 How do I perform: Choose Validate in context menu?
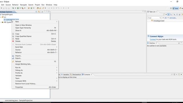click(35, 76)
